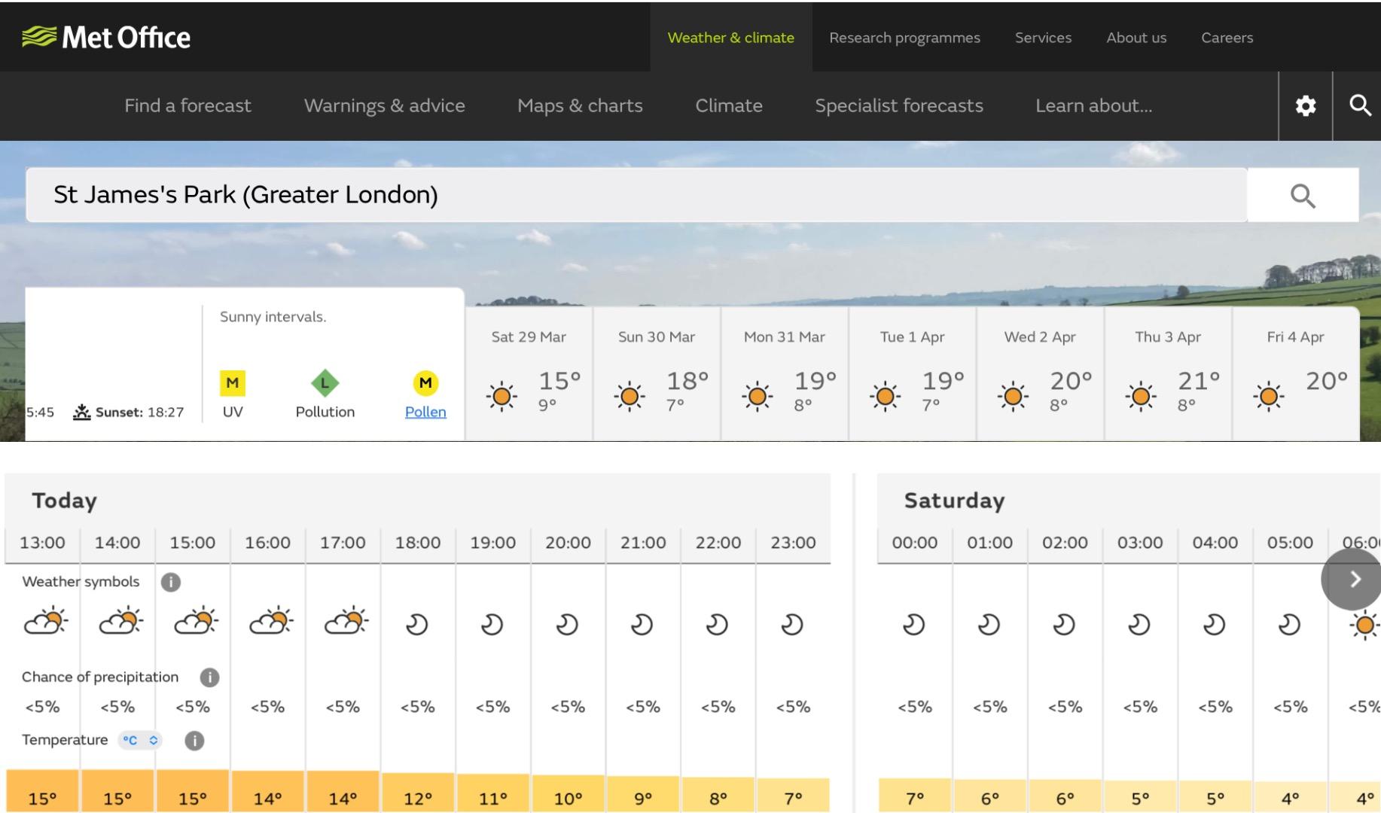Expand the Find a forecast menu

pos(187,106)
